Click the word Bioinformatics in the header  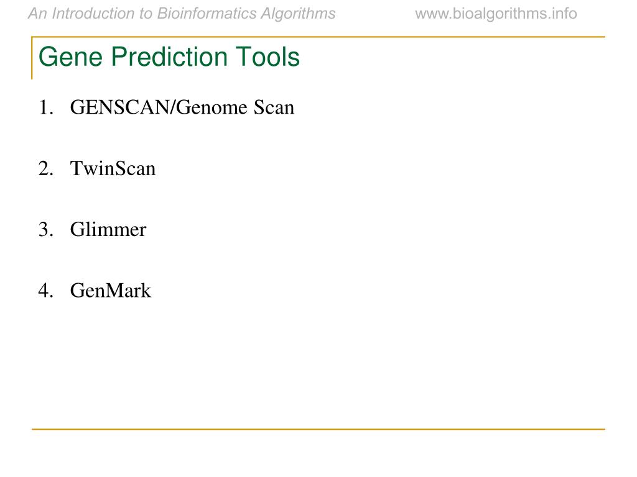(x=207, y=14)
